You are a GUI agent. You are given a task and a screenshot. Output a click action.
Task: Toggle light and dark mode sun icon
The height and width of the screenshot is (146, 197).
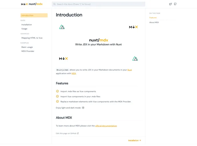click(x=83, y=108)
